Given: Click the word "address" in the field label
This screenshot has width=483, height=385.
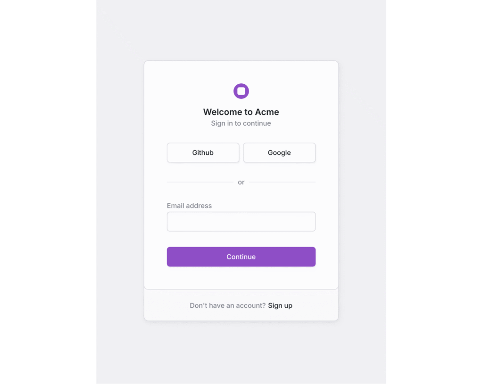Looking at the screenshot, I should (199, 206).
